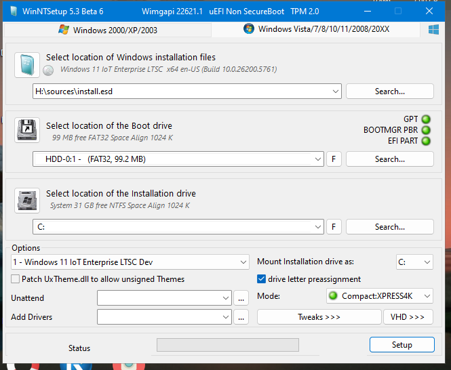Image resolution: width=451 pixels, height=370 pixels.
Task: Click the disc icon beside the Windows 11 IoT text
Action: (x=48, y=70)
